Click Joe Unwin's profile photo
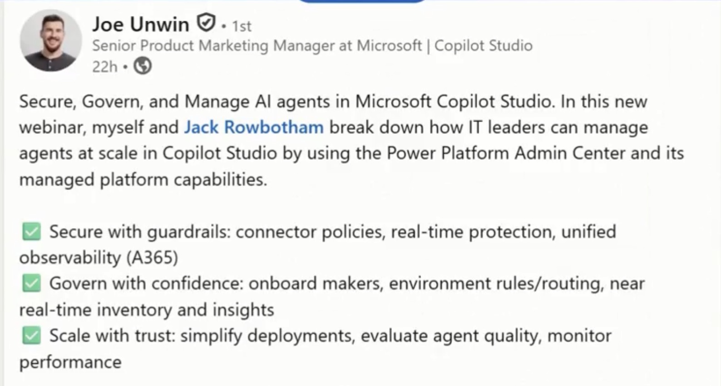Image resolution: width=721 pixels, height=386 pixels. (x=51, y=41)
